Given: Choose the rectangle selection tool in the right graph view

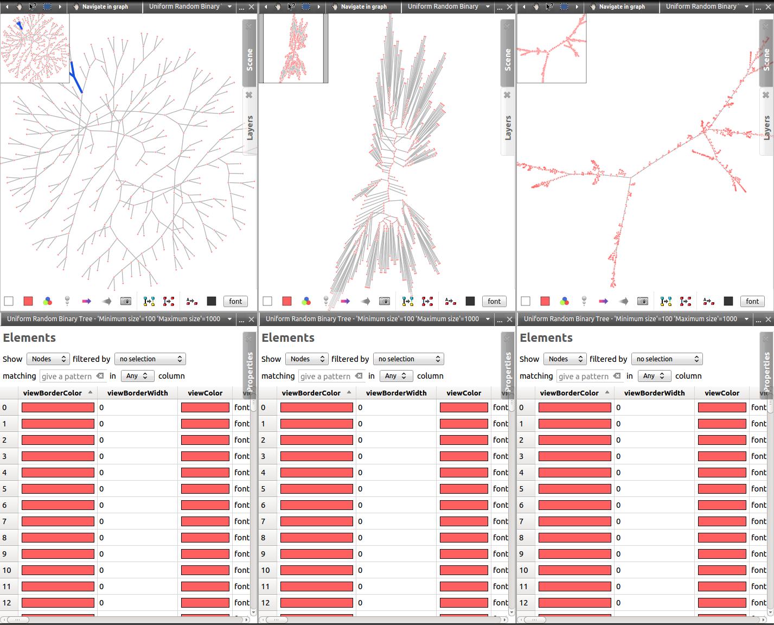Looking at the screenshot, I should coord(564,7).
